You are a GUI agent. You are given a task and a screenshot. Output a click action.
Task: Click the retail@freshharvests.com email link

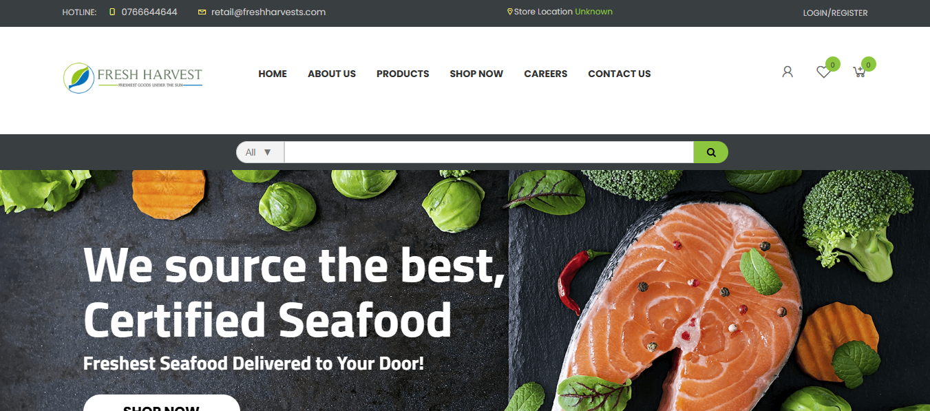coord(268,12)
